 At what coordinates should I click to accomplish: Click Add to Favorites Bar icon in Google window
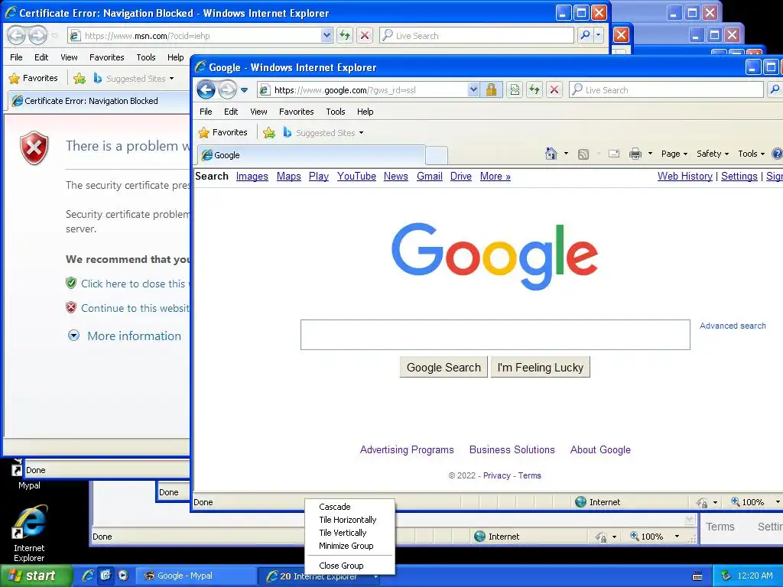click(x=269, y=133)
